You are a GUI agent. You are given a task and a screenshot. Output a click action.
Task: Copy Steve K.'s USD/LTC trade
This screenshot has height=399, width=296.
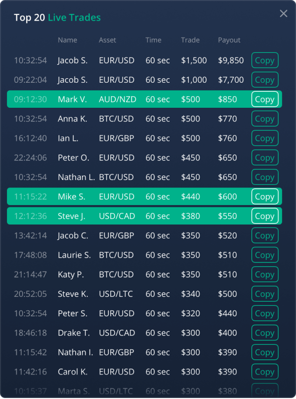265,294
